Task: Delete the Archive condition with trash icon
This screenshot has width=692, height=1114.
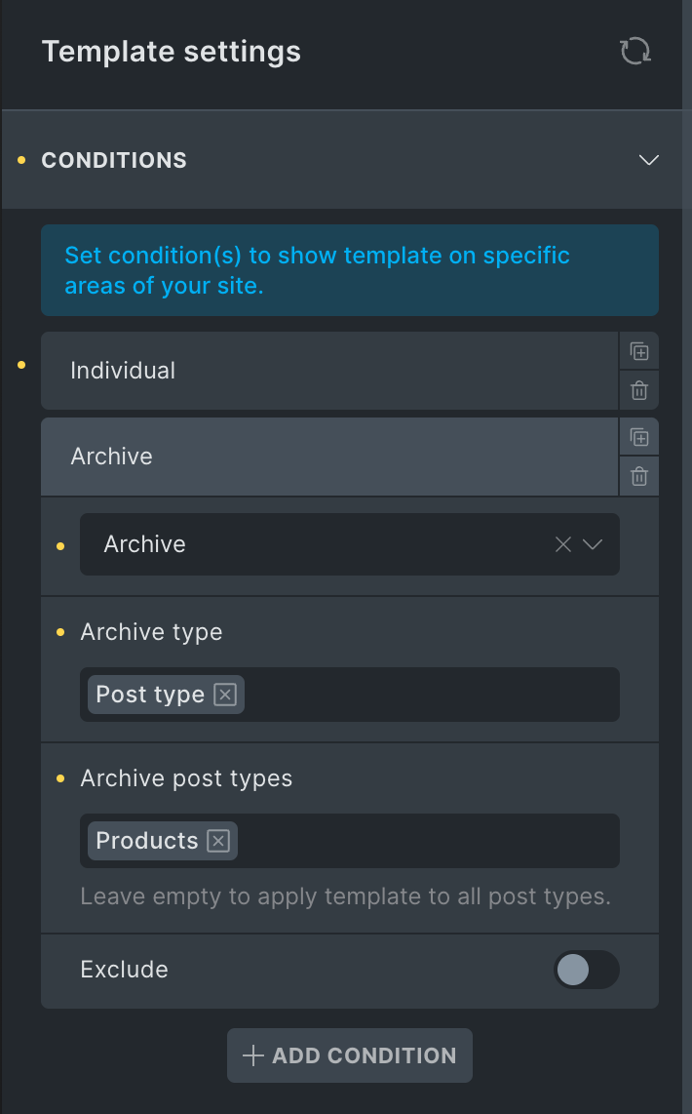Action: (639, 476)
